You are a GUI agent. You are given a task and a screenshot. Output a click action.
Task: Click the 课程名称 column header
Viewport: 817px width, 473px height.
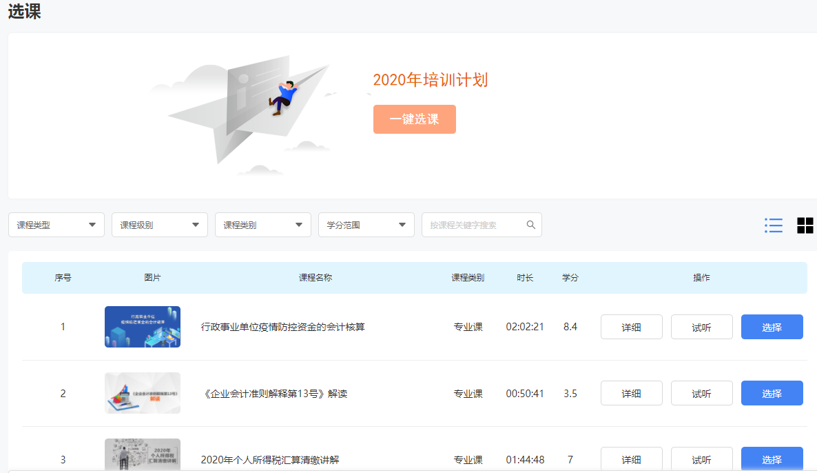click(316, 277)
